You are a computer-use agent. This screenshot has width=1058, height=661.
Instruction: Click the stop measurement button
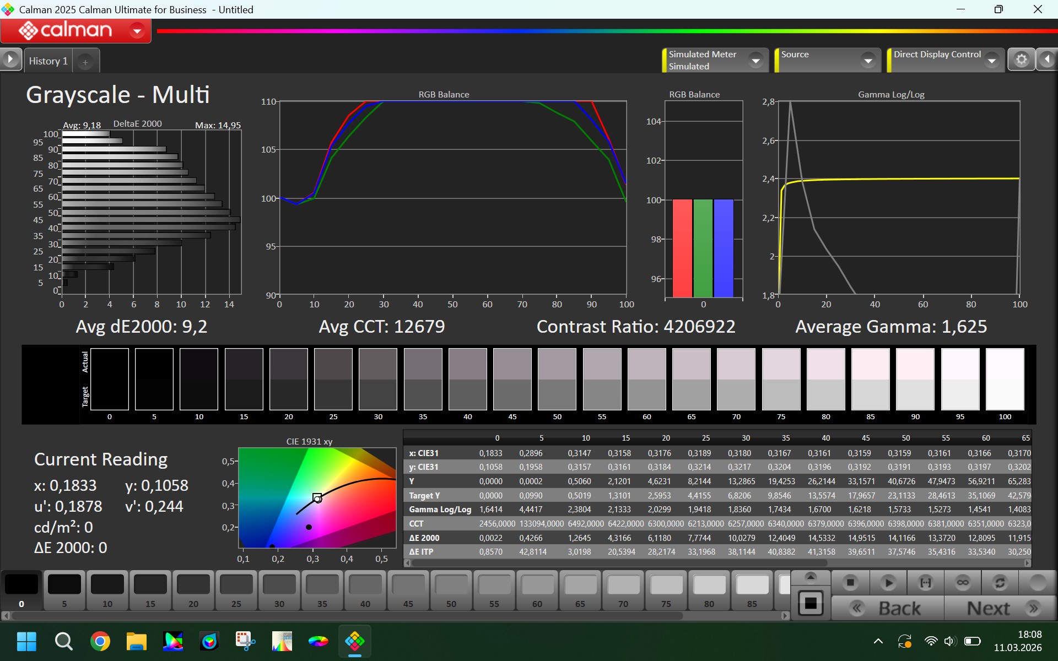pos(850,582)
